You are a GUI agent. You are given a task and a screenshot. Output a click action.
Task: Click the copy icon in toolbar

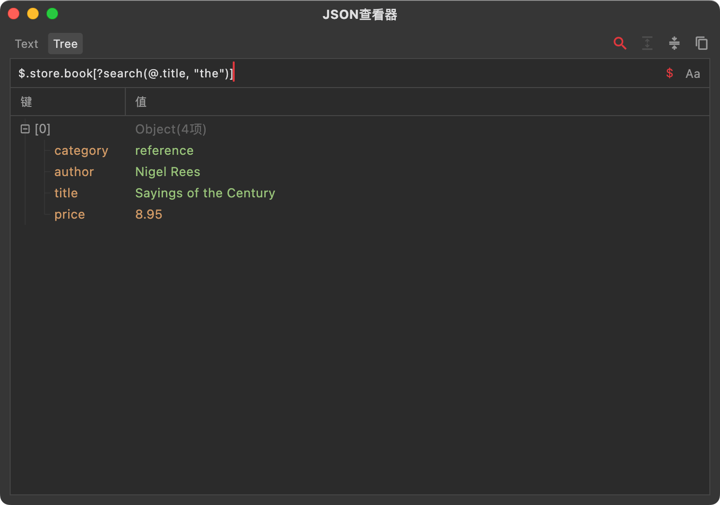701,44
